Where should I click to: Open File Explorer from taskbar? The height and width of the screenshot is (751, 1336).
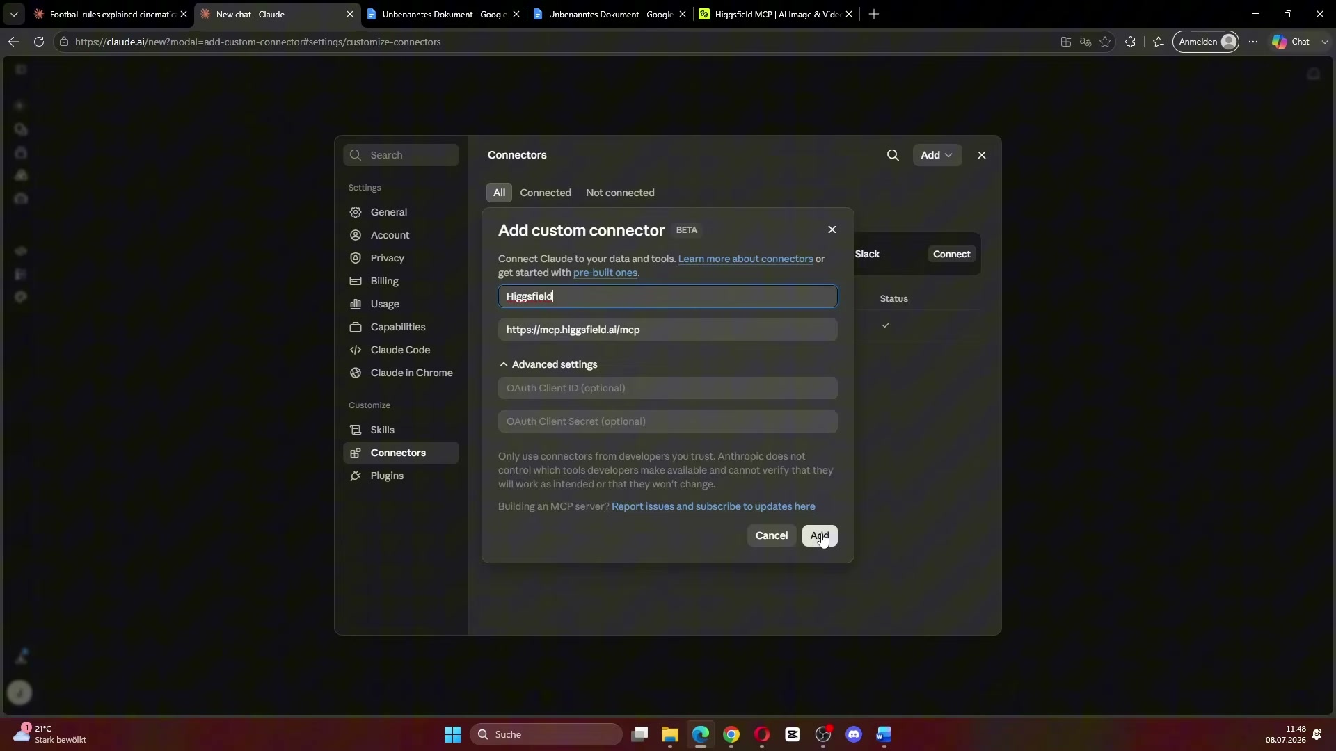pyautogui.click(x=670, y=734)
